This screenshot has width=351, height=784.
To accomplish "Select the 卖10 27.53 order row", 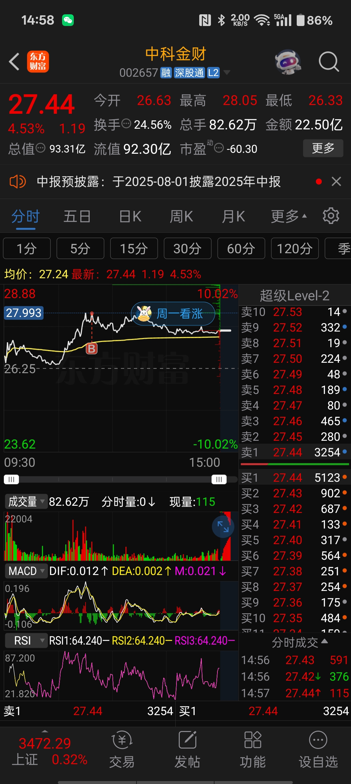I will coord(294,312).
